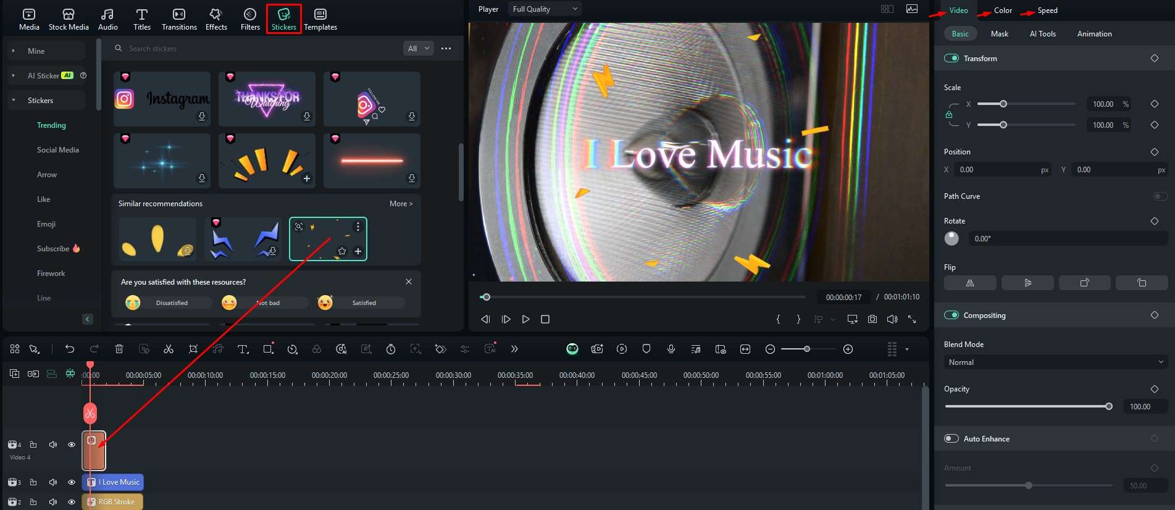Toggle the Transform switch off
Image resolution: width=1175 pixels, height=510 pixels.
951,58
